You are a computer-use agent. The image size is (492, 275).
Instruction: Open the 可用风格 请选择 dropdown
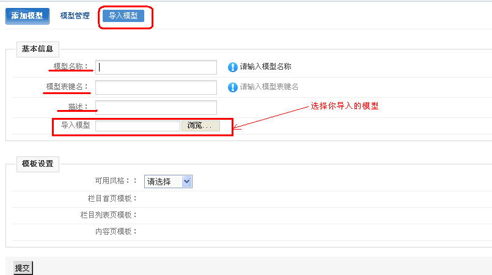[168, 182]
